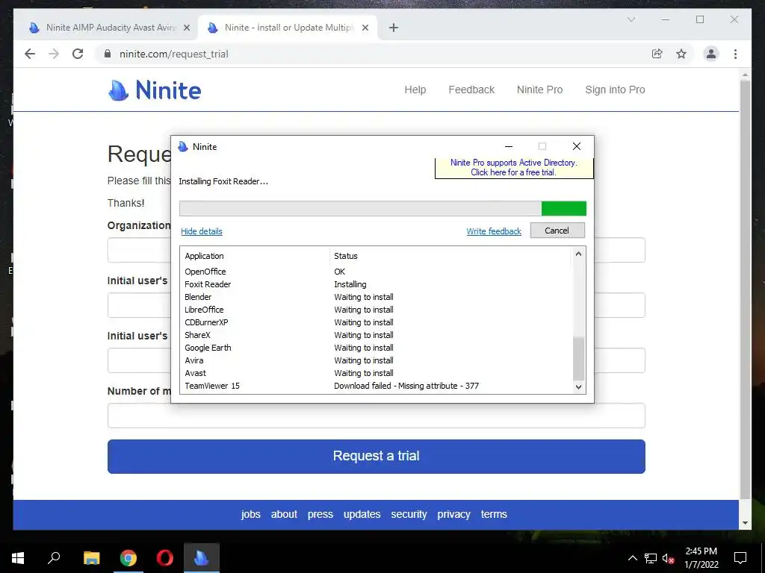Click Ninite installer taskbar icon
This screenshot has width=765, height=573.
(202, 558)
